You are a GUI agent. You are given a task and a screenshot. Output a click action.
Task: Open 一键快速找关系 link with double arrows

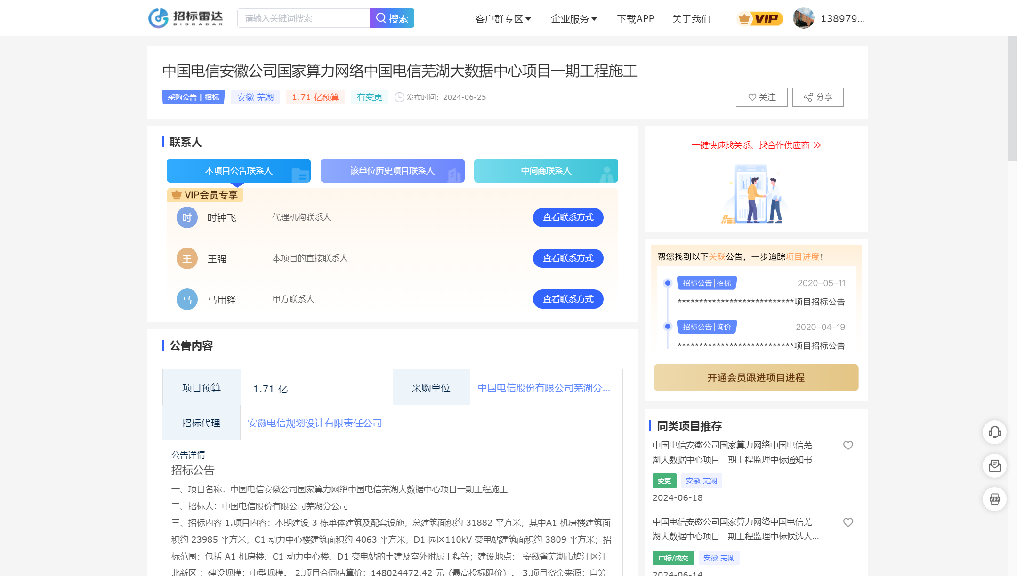coord(756,145)
